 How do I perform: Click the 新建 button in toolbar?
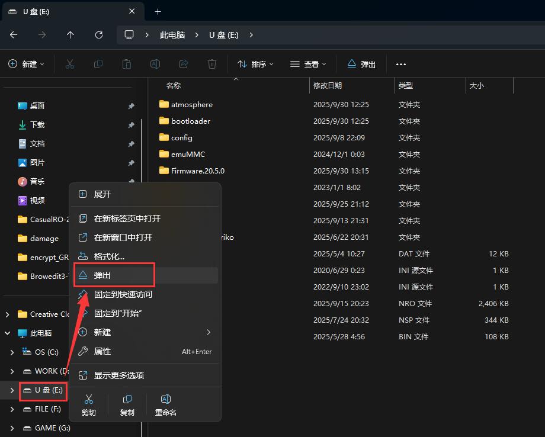pos(26,64)
